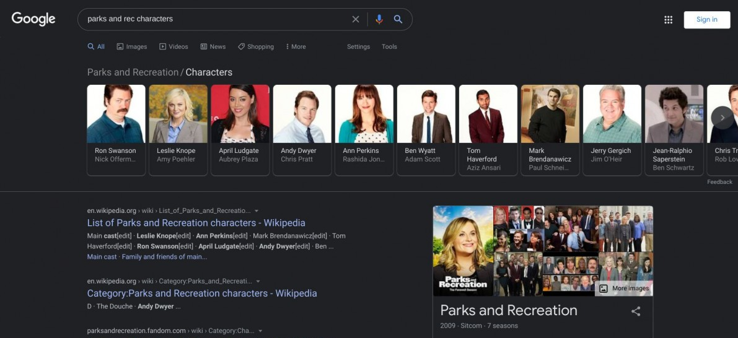This screenshot has width=738, height=338.
Task: Open Andy Dwyer character card
Action: 302,130
